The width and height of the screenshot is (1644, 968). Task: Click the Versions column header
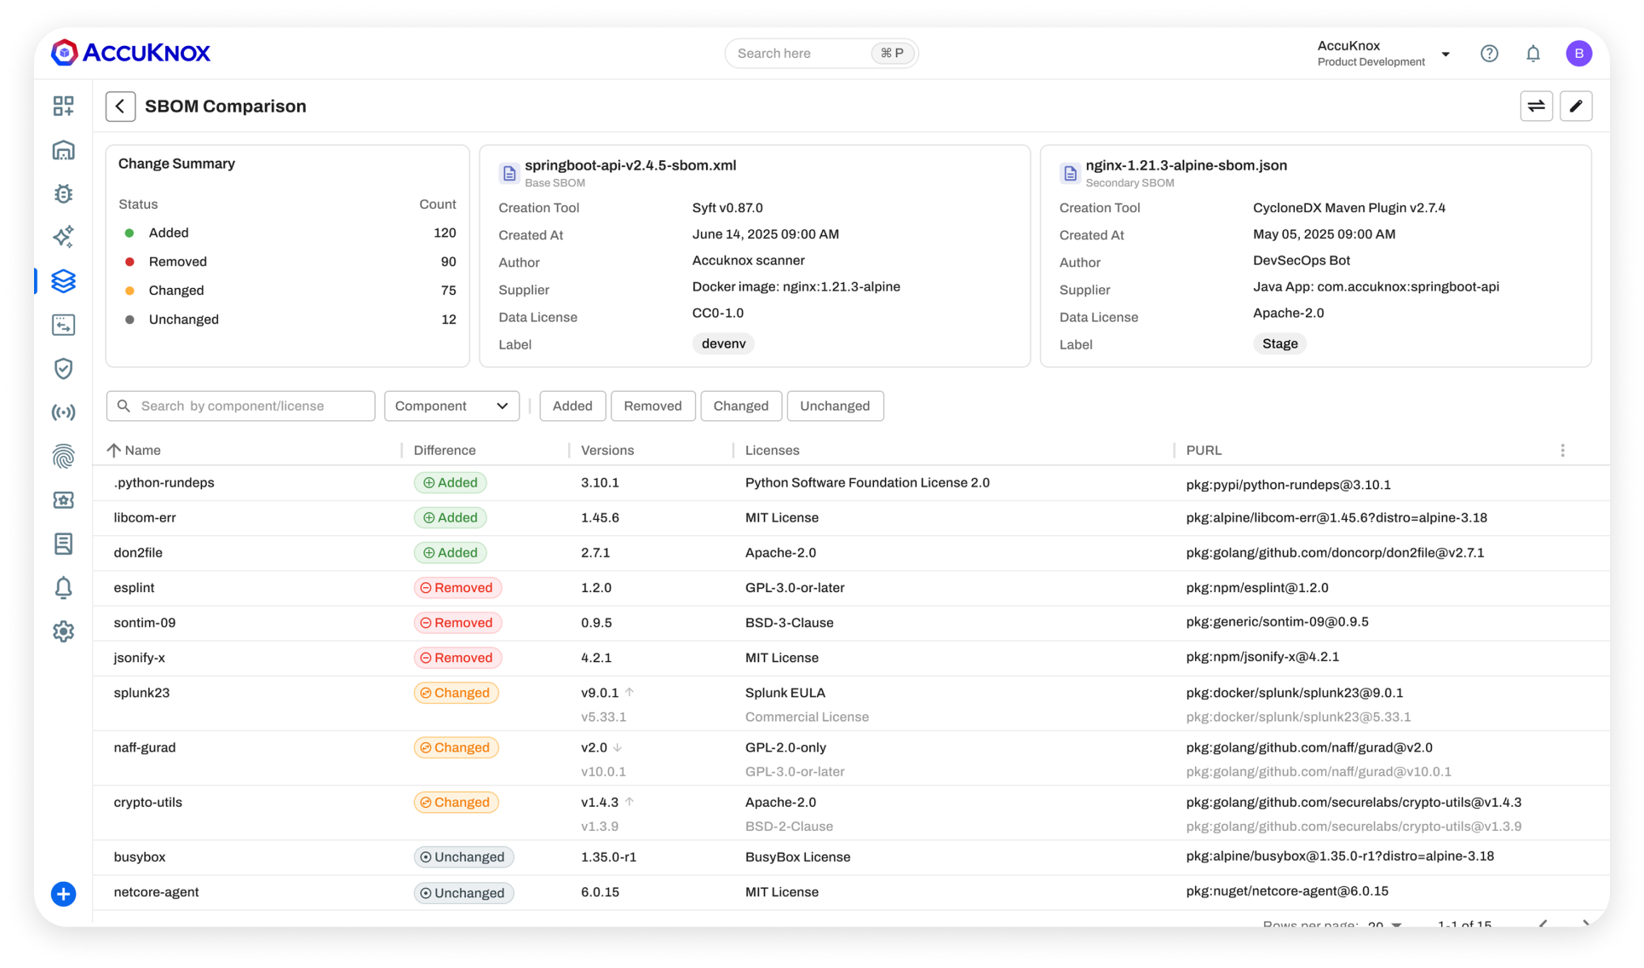[607, 450]
